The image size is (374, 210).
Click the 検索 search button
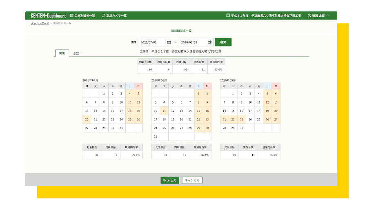(x=223, y=42)
